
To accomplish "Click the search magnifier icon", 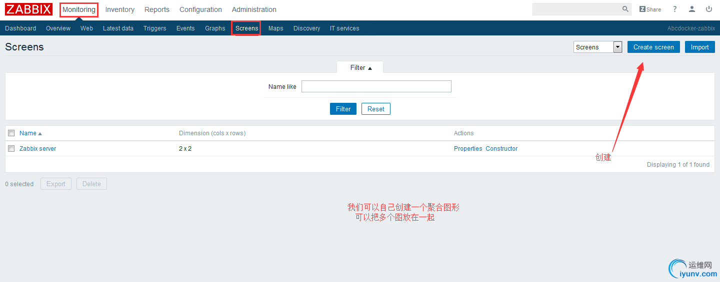I will click(625, 9).
